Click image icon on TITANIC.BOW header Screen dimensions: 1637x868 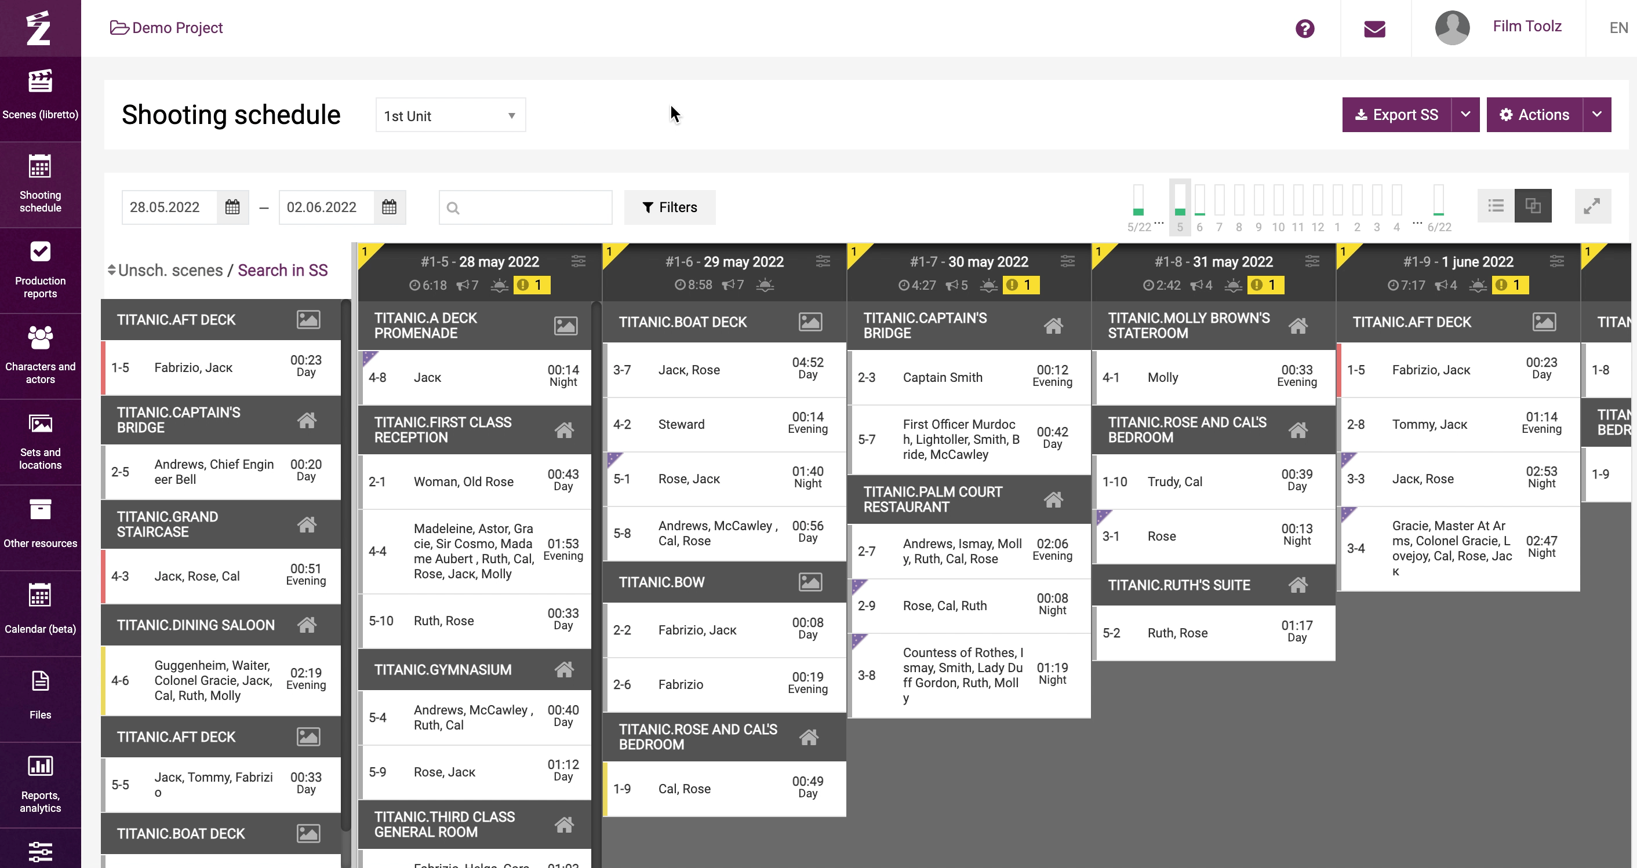[810, 582]
